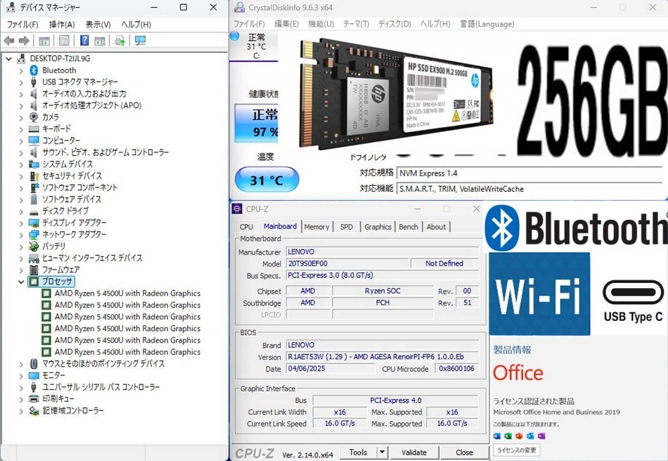Expand the ネットワーク アダプター category
The width and height of the screenshot is (668, 461).
tap(21, 235)
